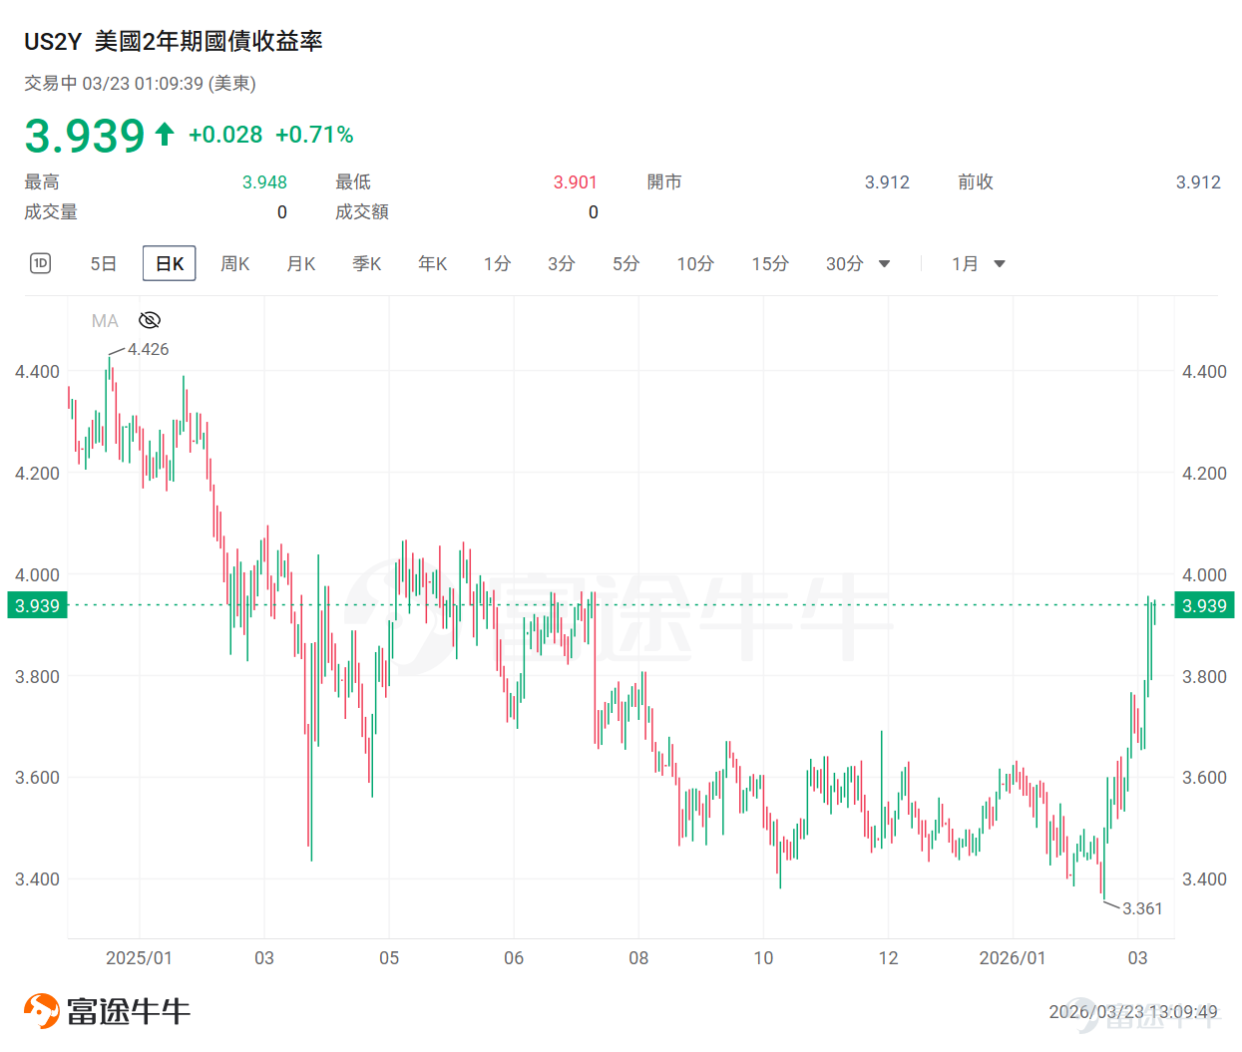Click the 3.361 low price annotation

click(x=1142, y=908)
